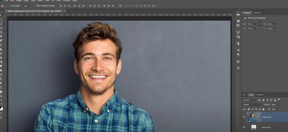Close the white-background-starter.psd tab

coord(64,11)
